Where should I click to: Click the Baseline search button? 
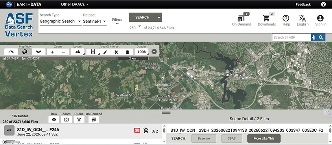204,138
